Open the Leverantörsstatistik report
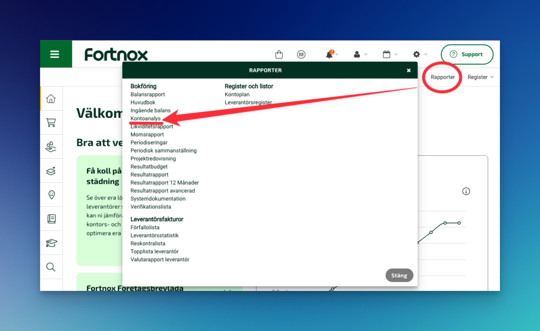This screenshot has width=540, height=331. [x=155, y=235]
